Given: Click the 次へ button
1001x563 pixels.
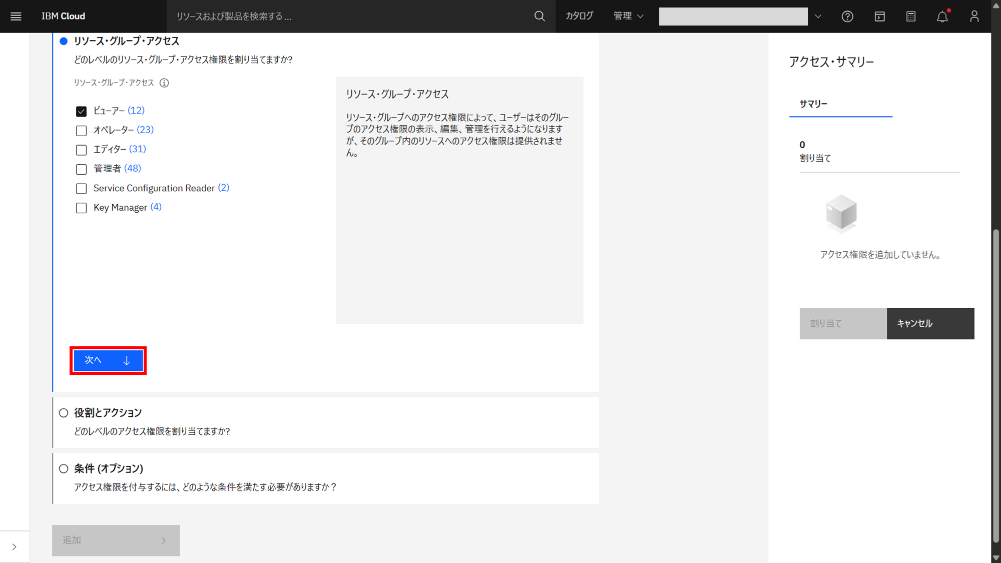Looking at the screenshot, I should [108, 360].
